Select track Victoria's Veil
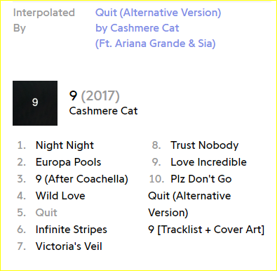 click(x=69, y=246)
